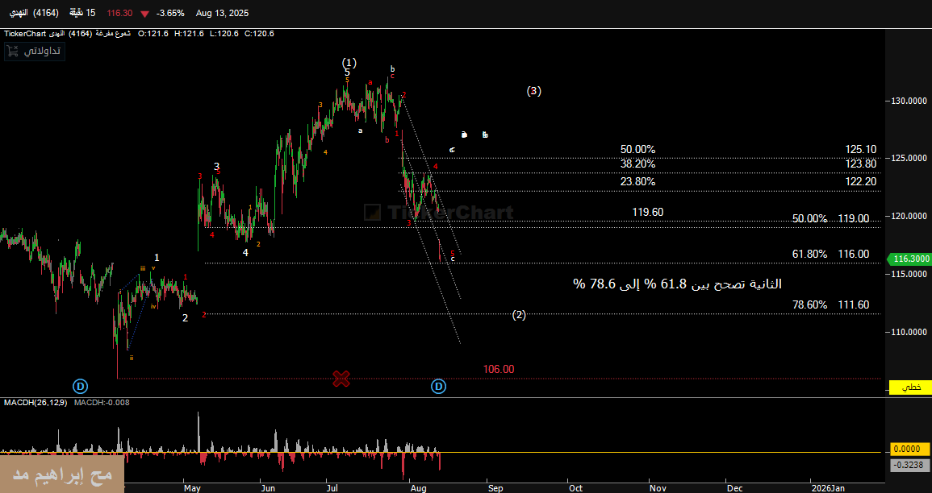Select the MACDH(26,12,9) indicator label
932x493 pixels.
coord(36,402)
